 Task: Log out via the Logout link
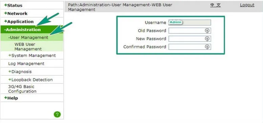tap(247, 5)
